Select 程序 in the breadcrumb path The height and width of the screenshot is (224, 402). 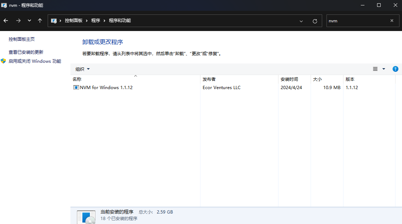click(96, 21)
